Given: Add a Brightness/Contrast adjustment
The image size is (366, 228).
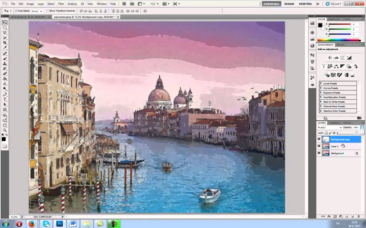Looking at the screenshot, I should click(x=330, y=58).
